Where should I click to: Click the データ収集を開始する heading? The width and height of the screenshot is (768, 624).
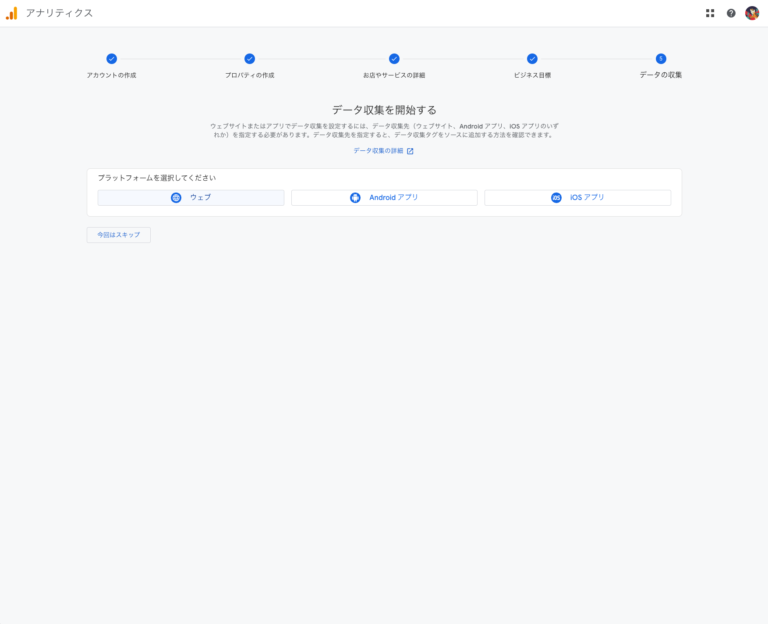click(384, 110)
